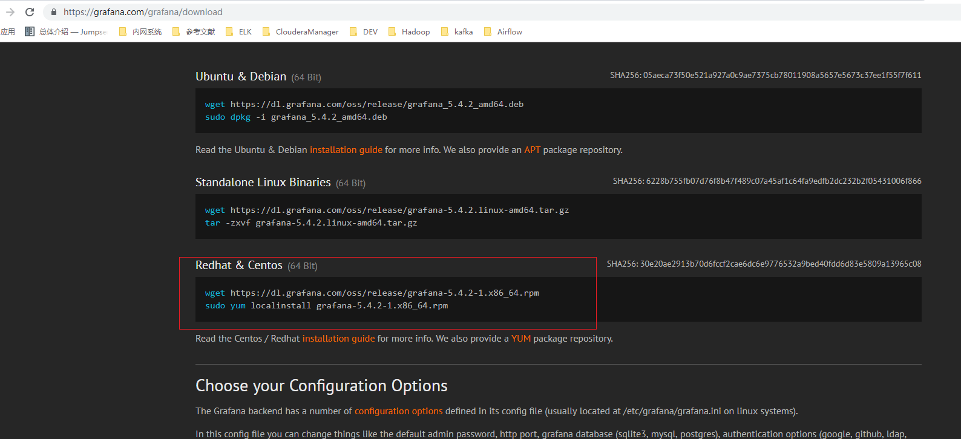Open the 应用 apps bookmark
This screenshot has width=961, height=439.
pos(8,32)
